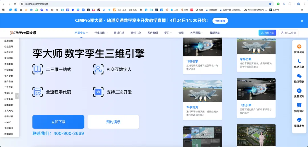
Task: Open the 船舶 bookmarks folder
Action: pyautogui.click(x=133, y=10)
